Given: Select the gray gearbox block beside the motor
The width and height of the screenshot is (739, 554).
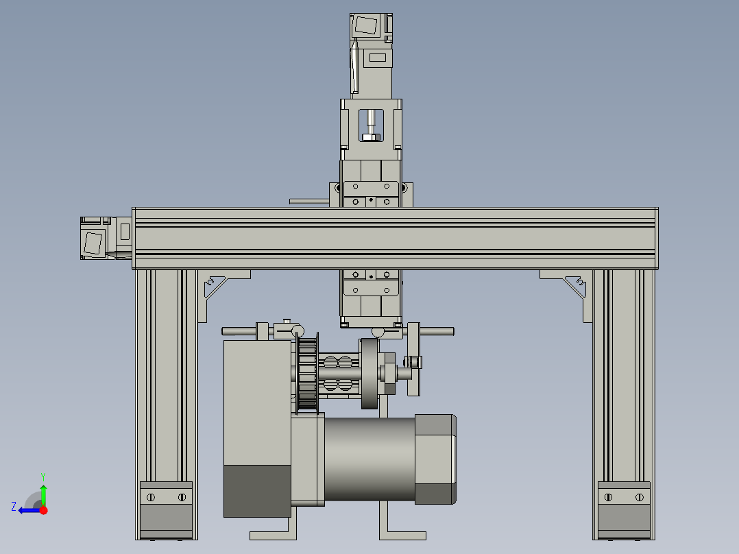Looking at the screenshot, I should (257, 429).
